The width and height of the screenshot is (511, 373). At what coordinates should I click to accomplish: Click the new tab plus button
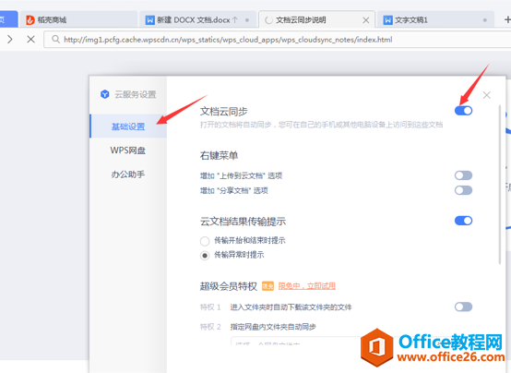coord(507,20)
